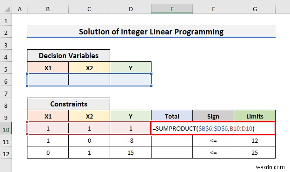Click X2 coefficient 1 in row 10
290x172 pixels.
tap(89, 128)
